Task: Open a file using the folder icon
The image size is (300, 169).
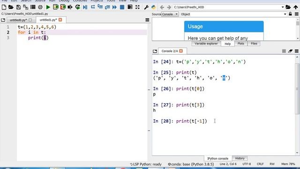Action: 11,8
